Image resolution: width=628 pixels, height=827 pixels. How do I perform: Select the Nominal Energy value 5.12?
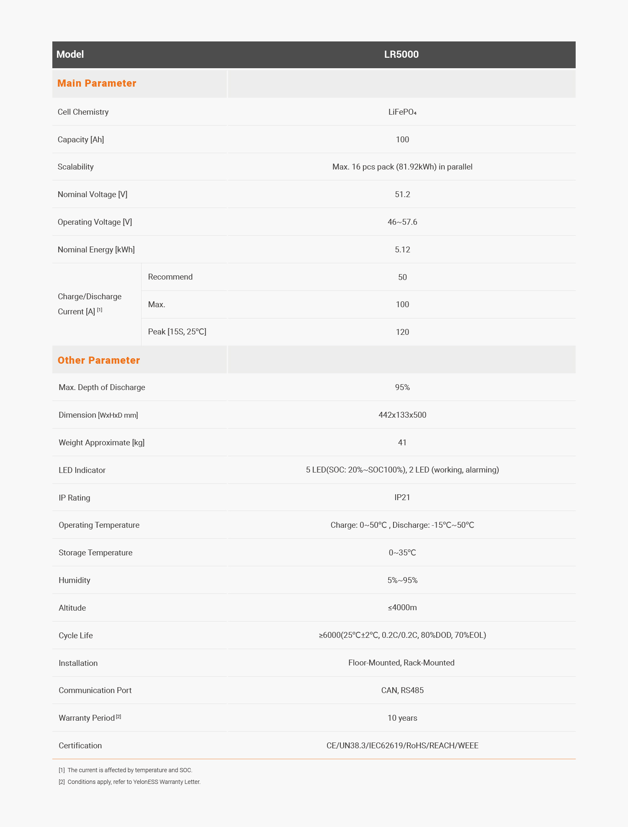tap(402, 250)
